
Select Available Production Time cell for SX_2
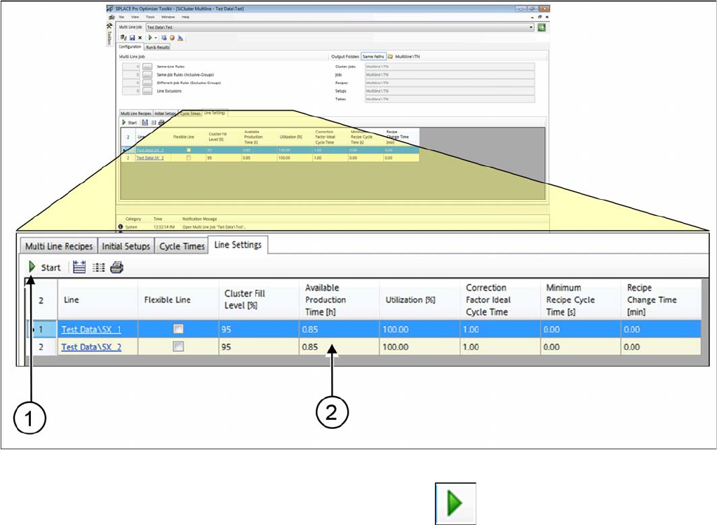338,346
